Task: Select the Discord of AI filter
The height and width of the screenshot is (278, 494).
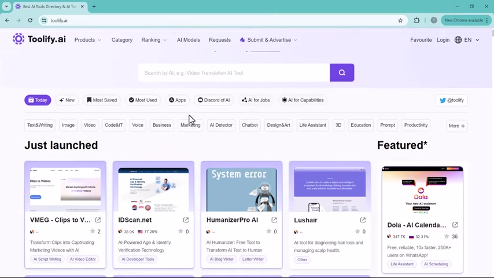Action: click(213, 100)
